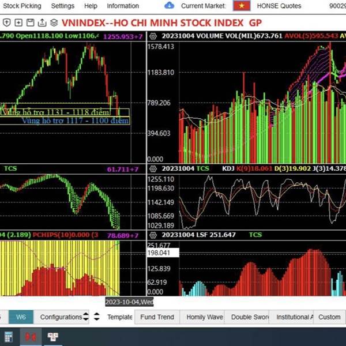This screenshot has width=346, height=346.
Task: Click the J(3)14.378 indicator value
Action: tap(329, 168)
